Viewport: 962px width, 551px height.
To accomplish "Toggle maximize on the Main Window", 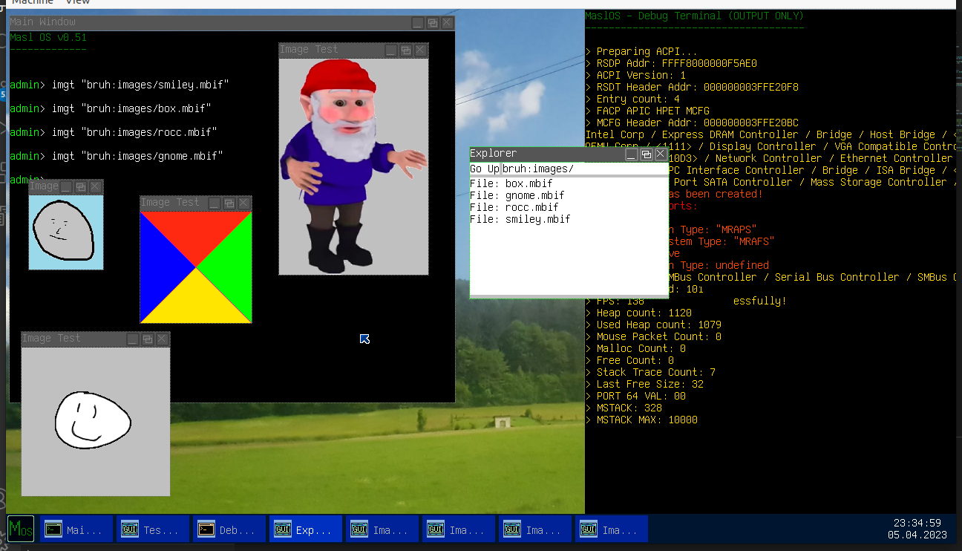I will pos(431,22).
